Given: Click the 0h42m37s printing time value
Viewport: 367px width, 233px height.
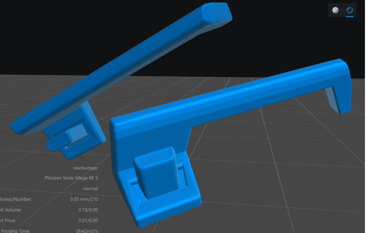Looking at the screenshot, I should pos(87,231).
